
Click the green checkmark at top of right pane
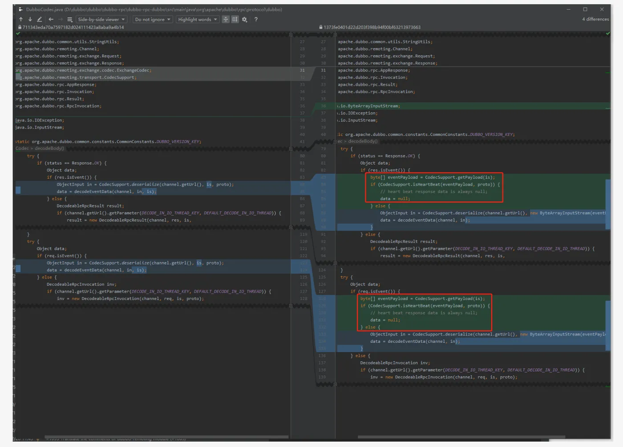[608, 33]
